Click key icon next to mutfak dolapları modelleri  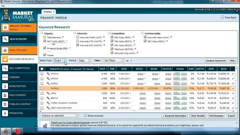click(x=48, y=103)
